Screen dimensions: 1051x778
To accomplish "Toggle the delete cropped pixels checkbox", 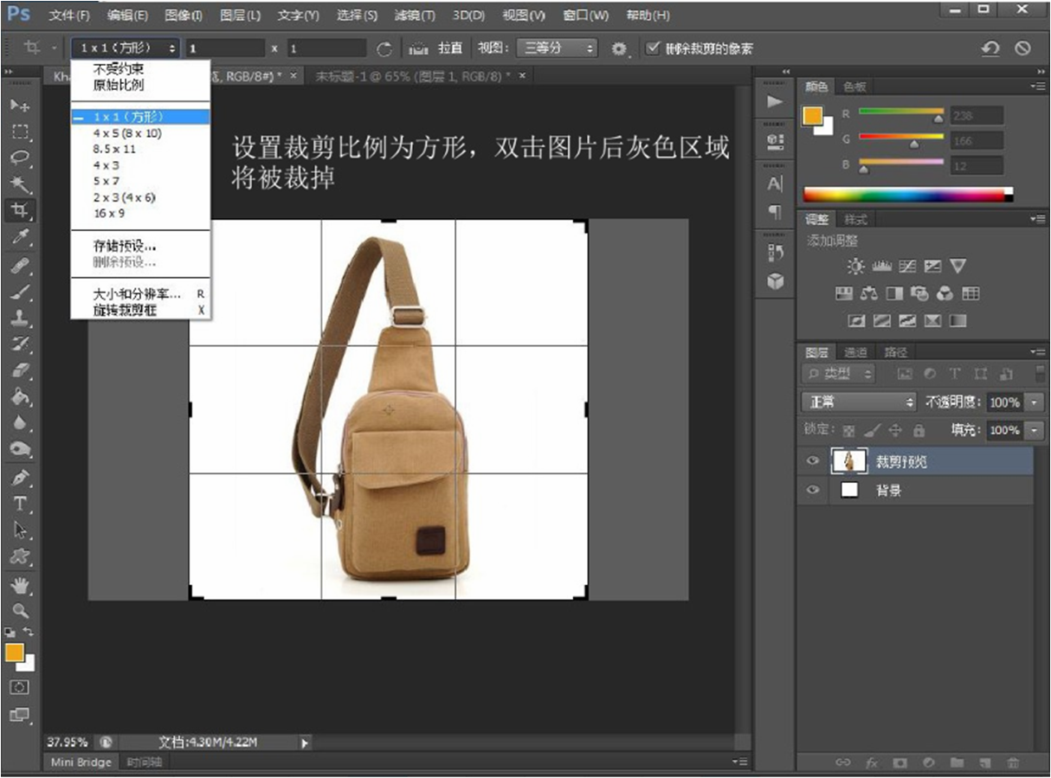I will coord(654,48).
